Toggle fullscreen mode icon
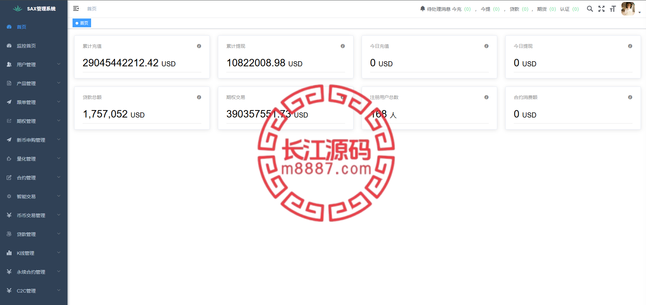The width and height of the screenshot is (646, 305). click(x=601, y=9)
